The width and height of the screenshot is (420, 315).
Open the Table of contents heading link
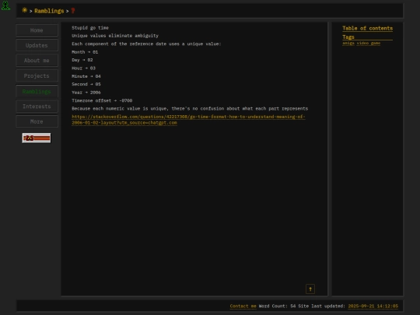[x=367, y=29]
